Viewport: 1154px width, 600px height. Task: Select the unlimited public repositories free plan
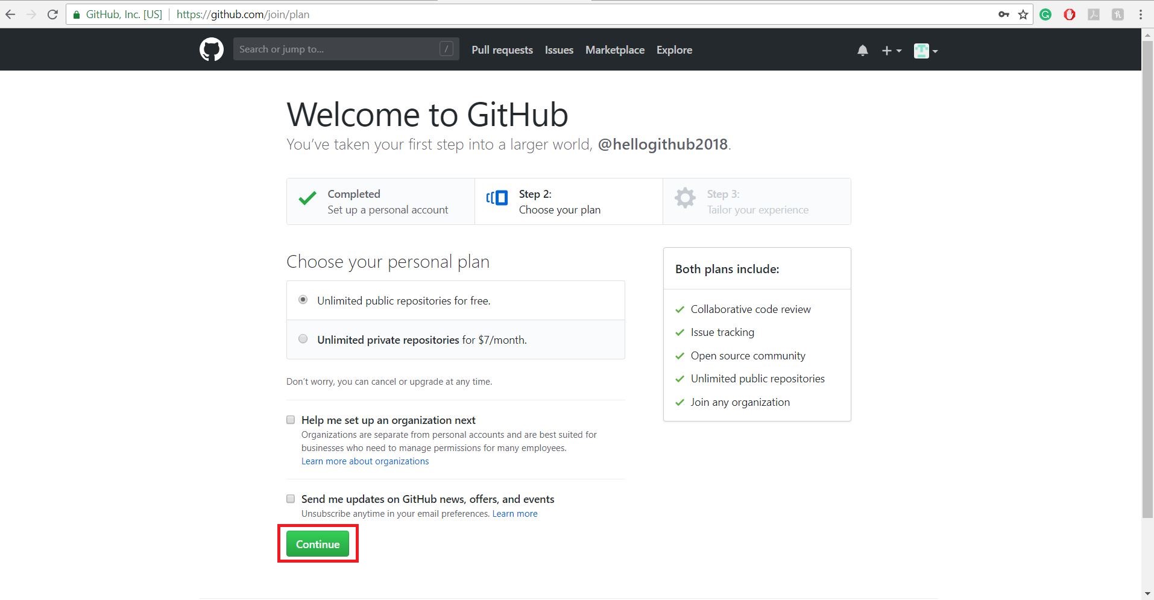click(x=303, y=300)
